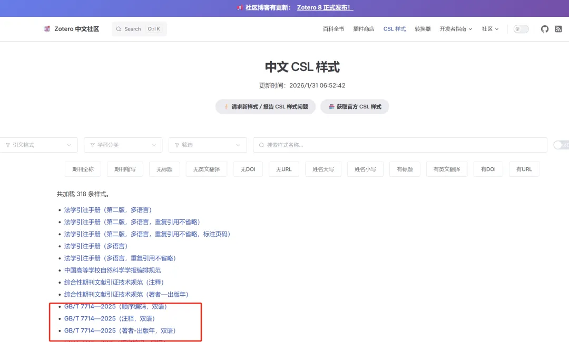Image resolution: width=569 pixels, height=342 pixels.
Task: Click the Zotero 中文社区 logo icon
Action: point(47,29)
